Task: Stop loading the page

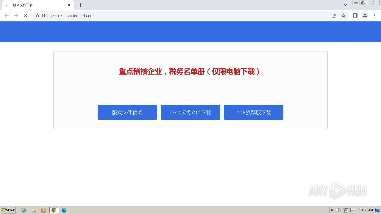Action: (x=26, y=15)
